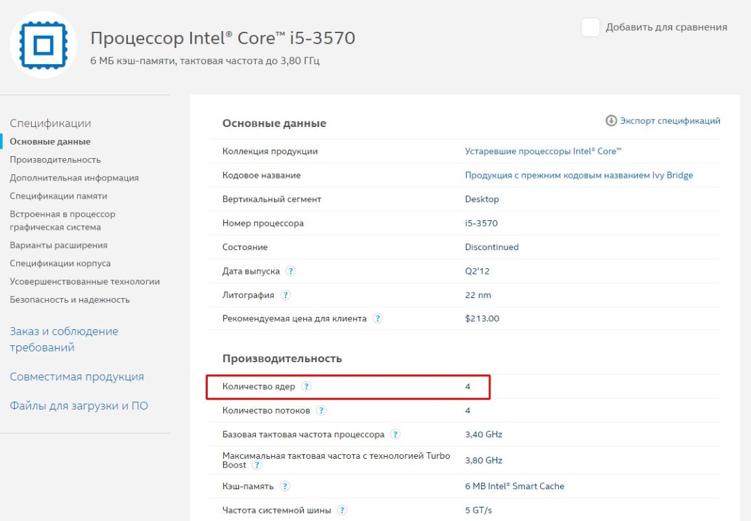Open the Экспорт спецификаций link

[x=670, y=120]
